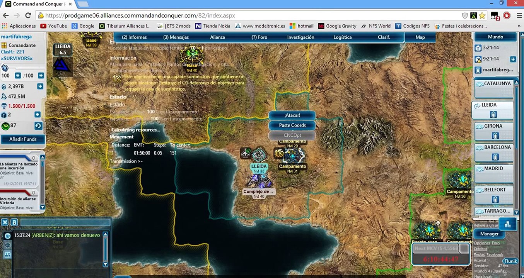Open the Logística menu

click(x=343, y=37)
